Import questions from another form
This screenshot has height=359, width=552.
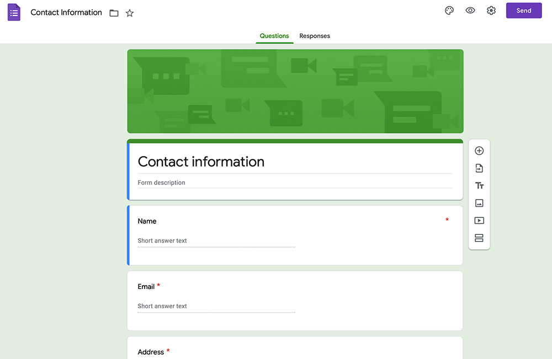click(x=479, y=168)
